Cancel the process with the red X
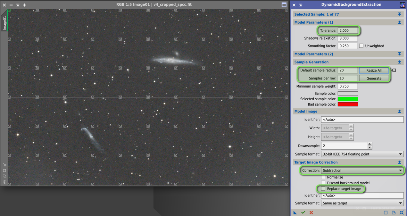The width and height of the screenshot is (407, 216). pos(311,212)
